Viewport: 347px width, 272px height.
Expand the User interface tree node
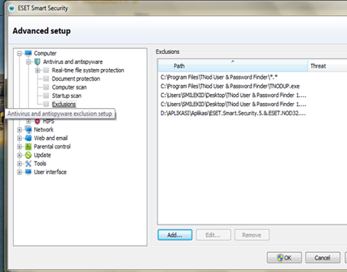click(x=20, y=172)
